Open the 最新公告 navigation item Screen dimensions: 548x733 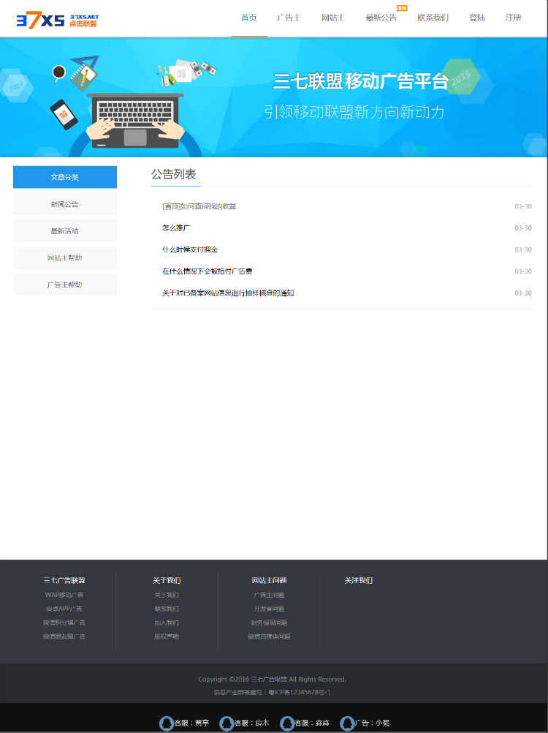point(381,18)
